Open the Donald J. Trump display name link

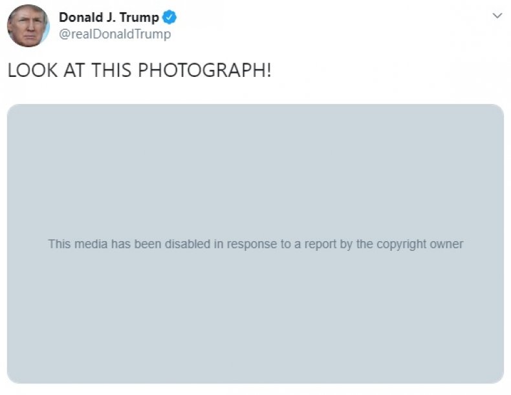point(109,17)
